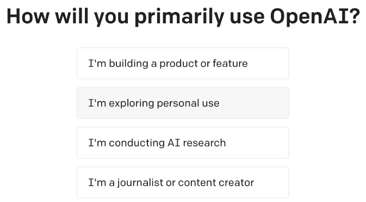Choose the journalist or content creator answer
The width and height of the screenshot is (366, 202).
183,182
